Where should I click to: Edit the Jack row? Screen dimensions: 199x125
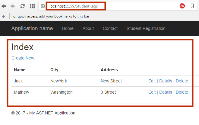tap(152, 81)
